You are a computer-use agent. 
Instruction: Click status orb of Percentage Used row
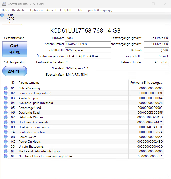6,108
